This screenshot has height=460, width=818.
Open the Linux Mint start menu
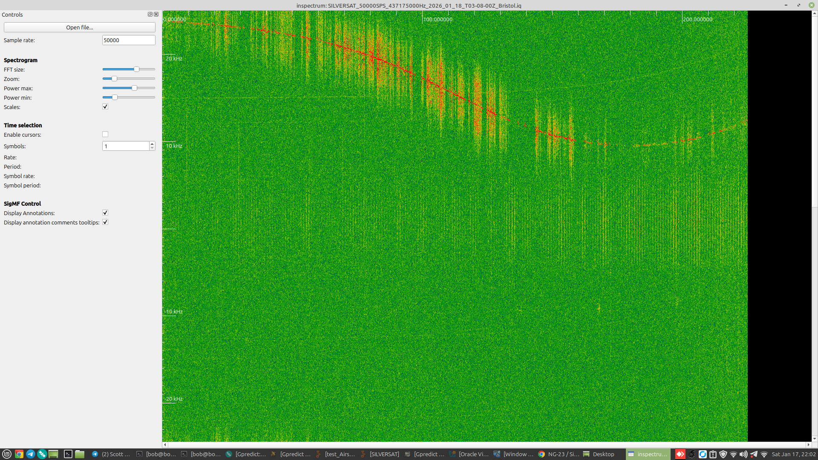(7, 454)
